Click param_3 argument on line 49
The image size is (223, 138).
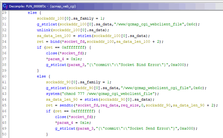tap(85, 129)
